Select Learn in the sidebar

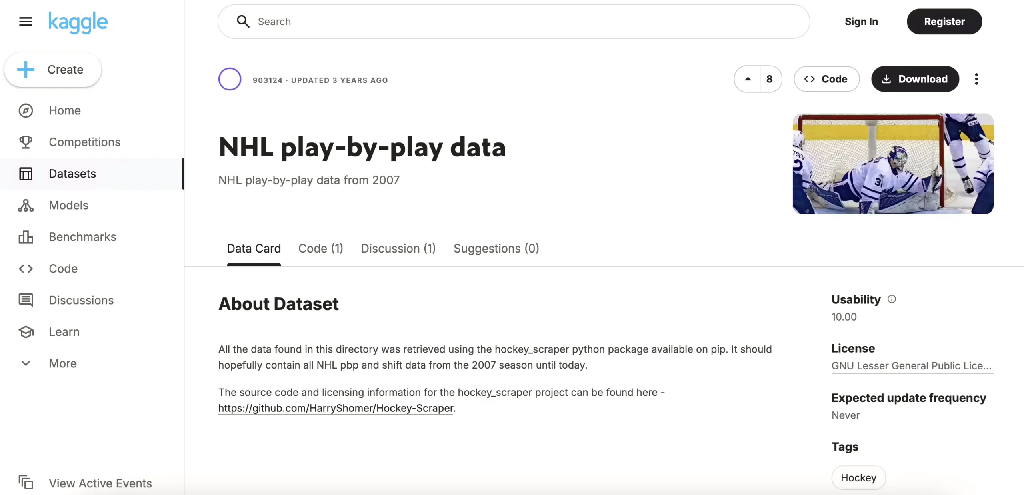92,332
